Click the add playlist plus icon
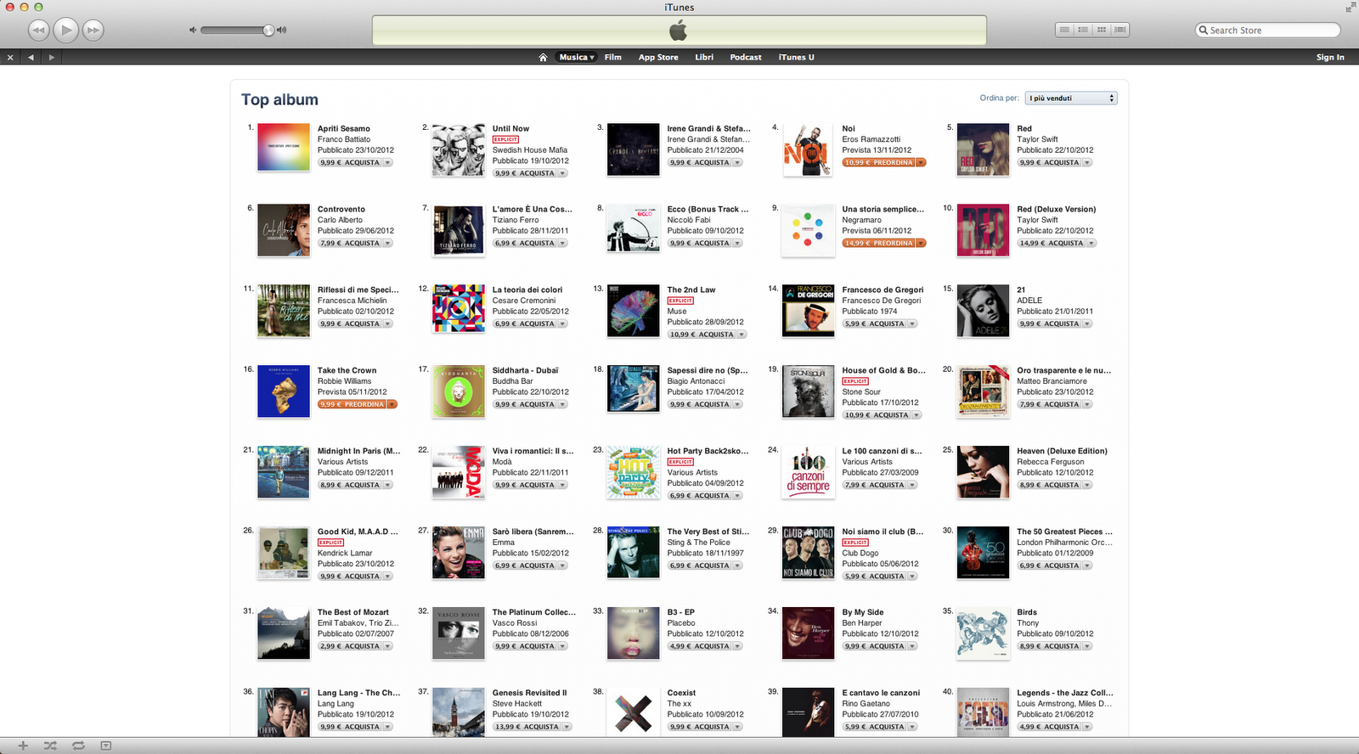Image resolution: width=1359 pixels, height=754 pixels. click(23, 746)
